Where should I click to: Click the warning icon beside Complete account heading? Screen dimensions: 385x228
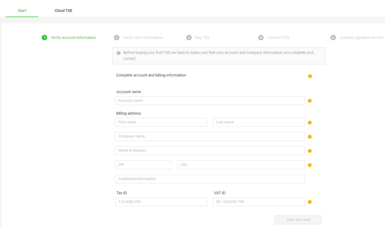pos(310,76)
